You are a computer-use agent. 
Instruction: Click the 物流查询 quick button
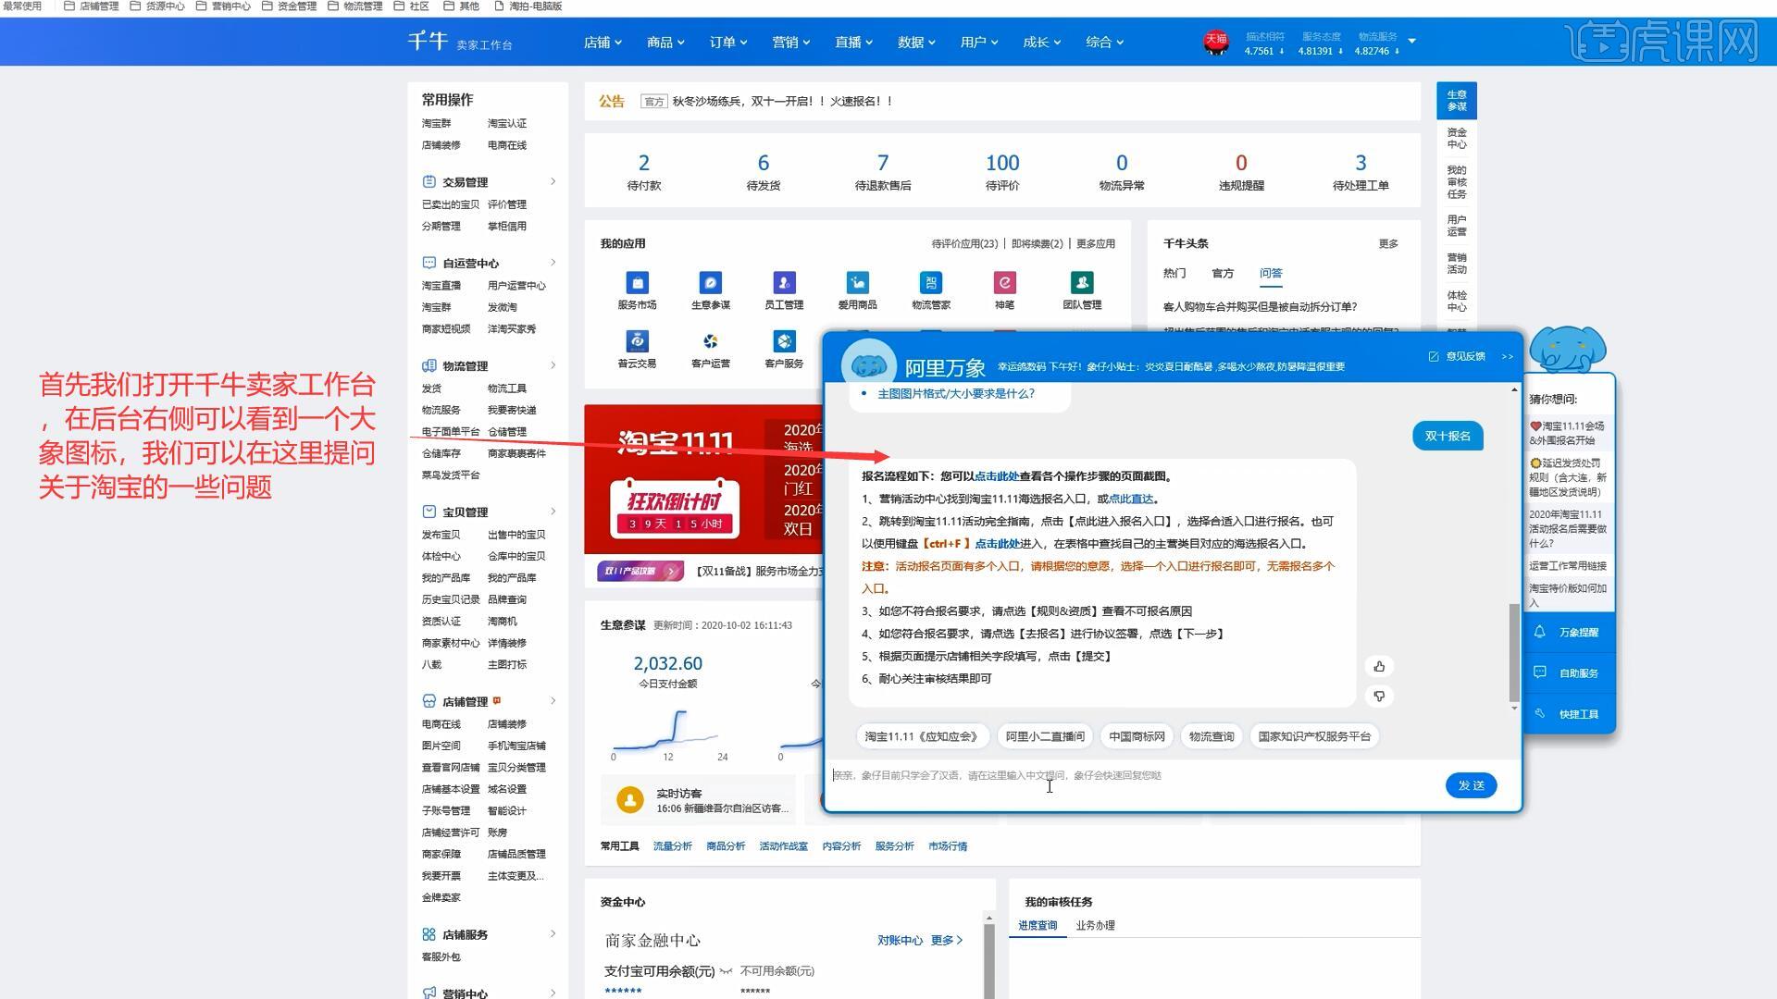1212,736
